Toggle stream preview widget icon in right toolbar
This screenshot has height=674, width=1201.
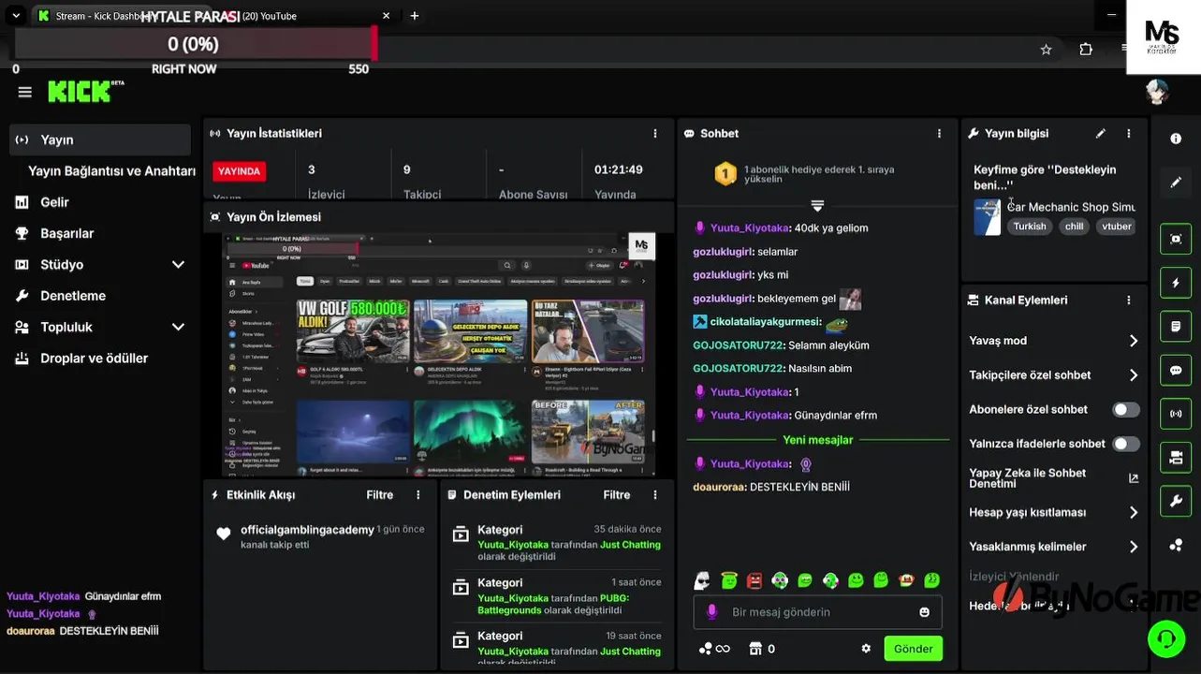1176,239
